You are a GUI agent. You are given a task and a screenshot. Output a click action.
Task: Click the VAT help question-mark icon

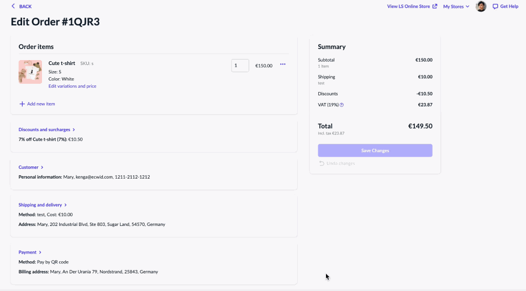(x=341, y=105)
